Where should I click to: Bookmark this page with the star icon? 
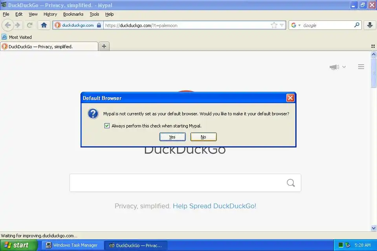[274, 25]
